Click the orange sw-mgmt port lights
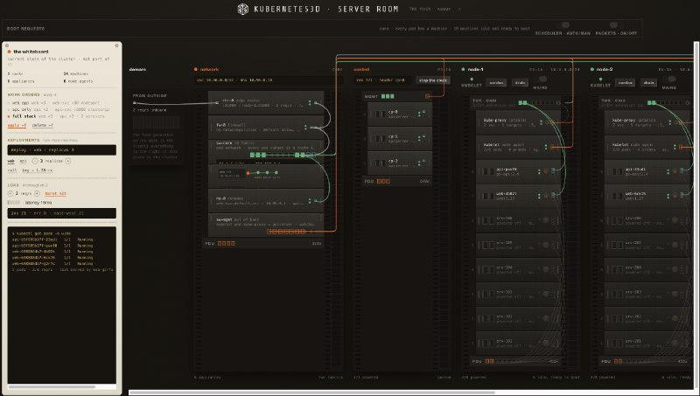700x396 pixels. click(287, 232)
